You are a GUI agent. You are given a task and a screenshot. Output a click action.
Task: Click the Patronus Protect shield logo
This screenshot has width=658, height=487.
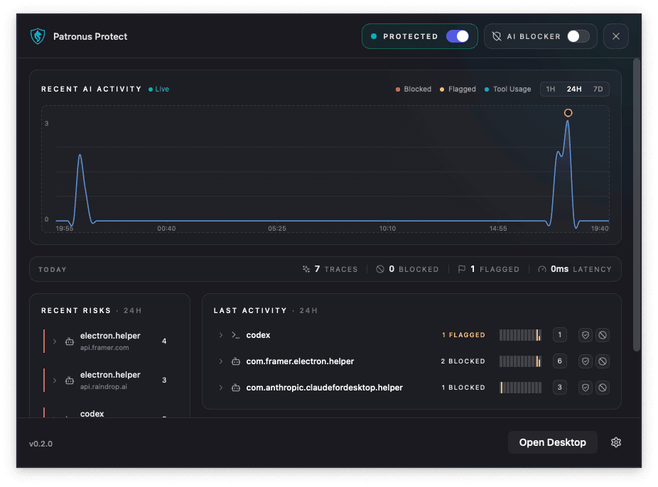pos(38,36)
